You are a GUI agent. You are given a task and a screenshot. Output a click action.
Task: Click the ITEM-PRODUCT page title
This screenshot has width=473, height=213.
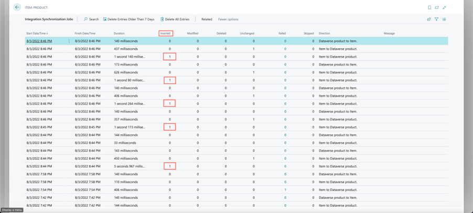pos(36,7)
